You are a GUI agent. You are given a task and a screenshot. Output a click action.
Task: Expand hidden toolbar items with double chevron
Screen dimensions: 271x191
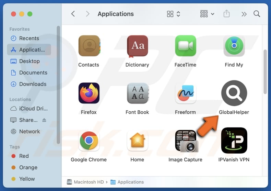coord(244,14)
